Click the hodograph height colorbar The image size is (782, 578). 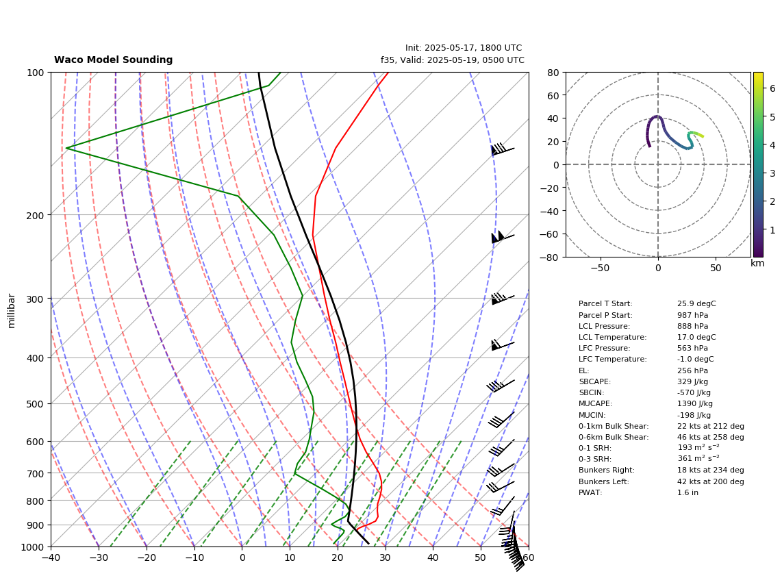tap(758, 164)
